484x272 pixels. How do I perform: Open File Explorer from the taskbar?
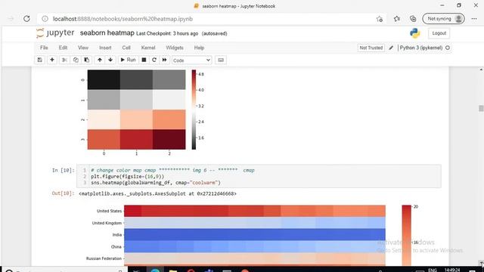[173, 270]
